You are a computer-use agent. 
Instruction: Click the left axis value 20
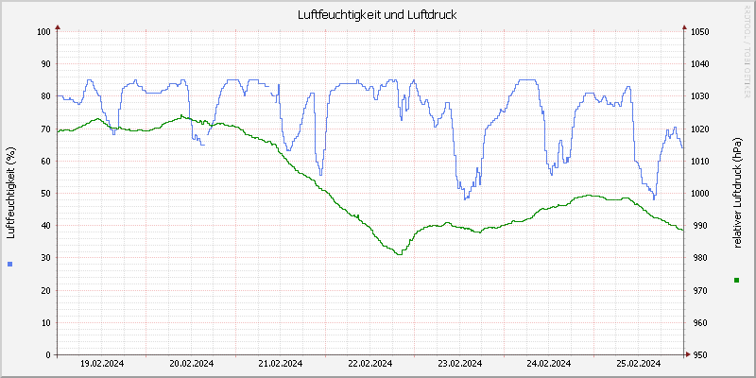pos(45,290)
